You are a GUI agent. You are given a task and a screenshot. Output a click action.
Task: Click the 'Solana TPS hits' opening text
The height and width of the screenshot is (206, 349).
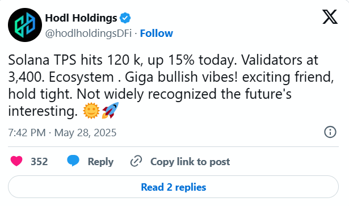55,60
